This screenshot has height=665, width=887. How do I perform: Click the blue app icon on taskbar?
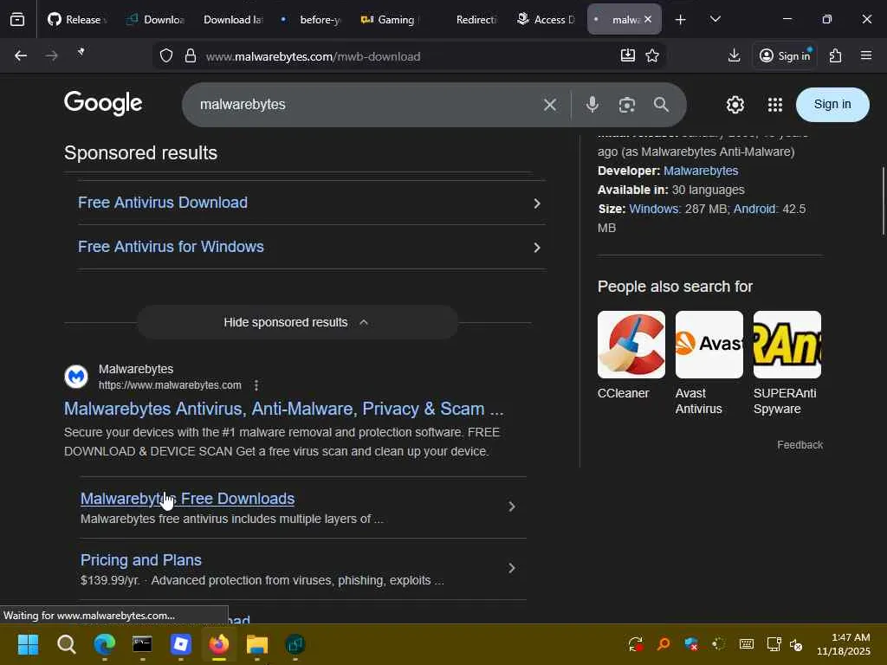point(180,644)
